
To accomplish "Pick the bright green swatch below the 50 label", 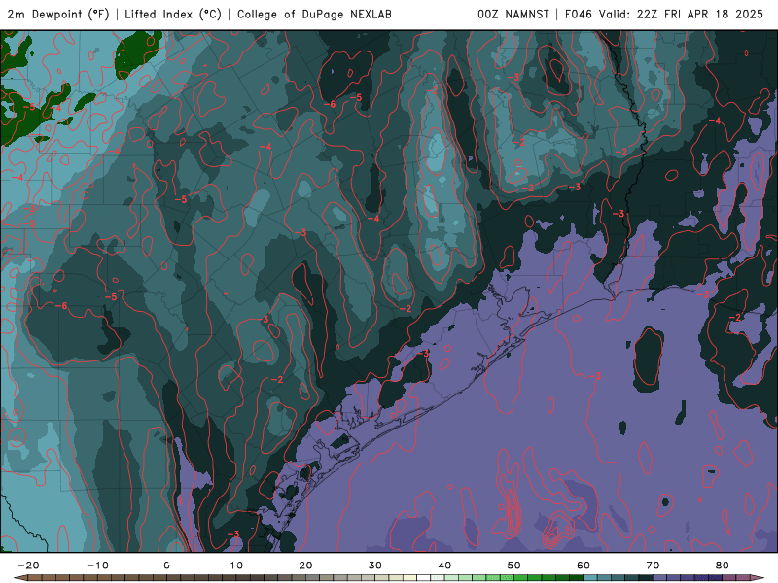I will point(521,578).
